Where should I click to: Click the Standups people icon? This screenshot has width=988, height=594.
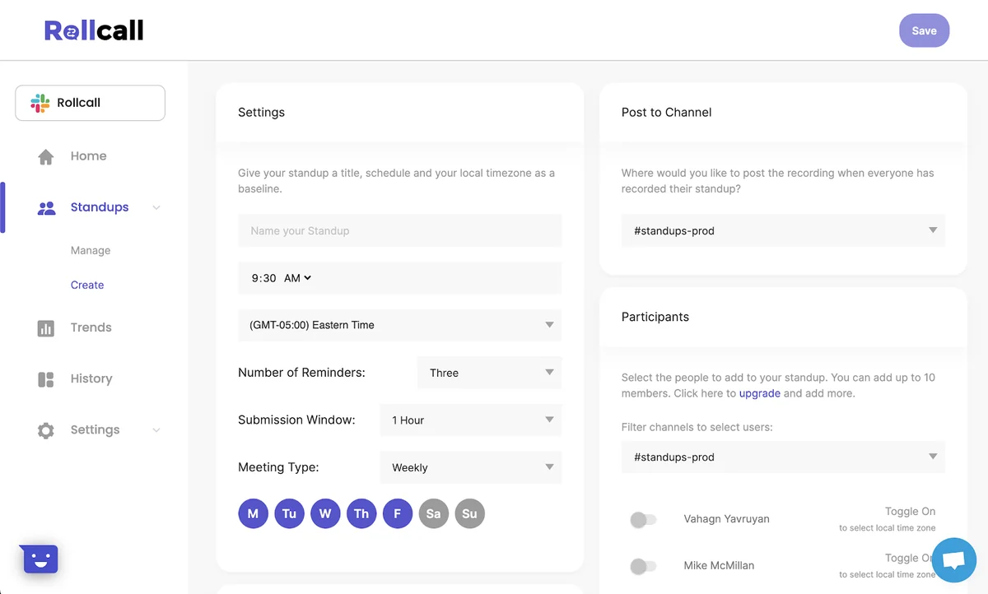tap(47, 208)
